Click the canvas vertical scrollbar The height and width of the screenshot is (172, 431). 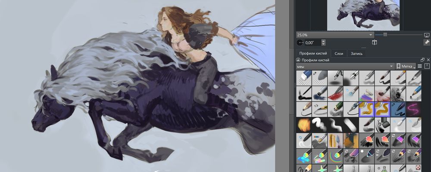coord(291,81)
